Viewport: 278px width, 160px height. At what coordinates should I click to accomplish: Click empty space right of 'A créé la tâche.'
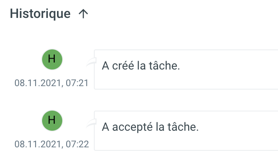click(x=229, y=70)
